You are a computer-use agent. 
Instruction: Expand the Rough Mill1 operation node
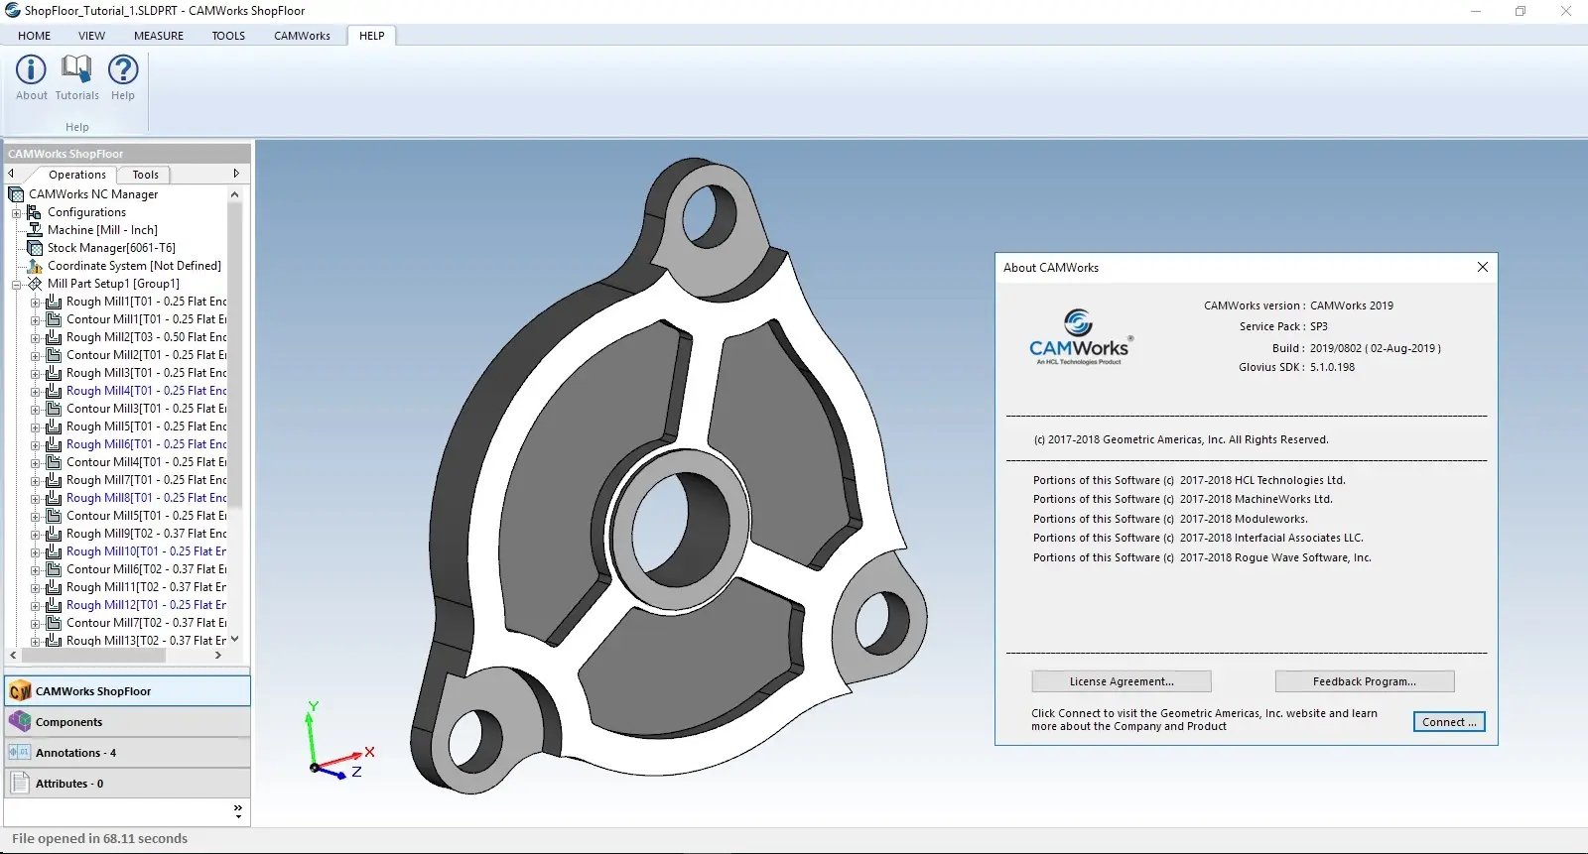[x=35, y=302]
